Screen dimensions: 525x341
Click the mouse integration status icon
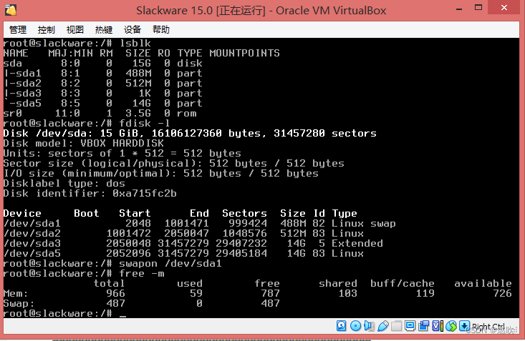click(x=451, y=326)
